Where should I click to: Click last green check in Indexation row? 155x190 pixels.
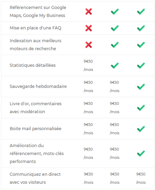[141, 45]
